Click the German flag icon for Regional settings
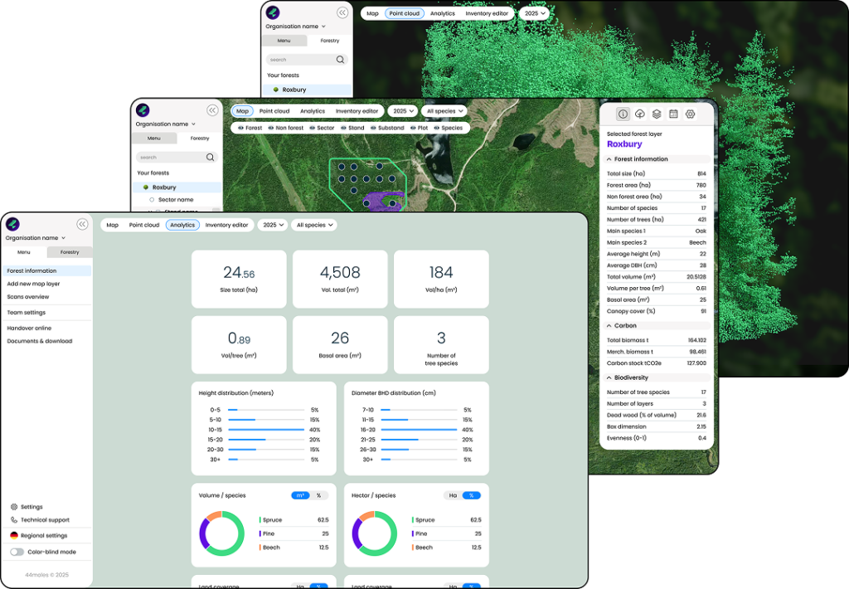 (14, 536)
